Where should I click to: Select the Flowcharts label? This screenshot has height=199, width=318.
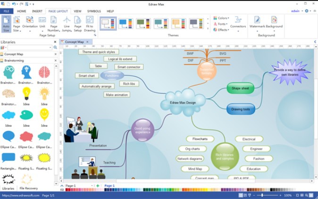tap(200, 139)
